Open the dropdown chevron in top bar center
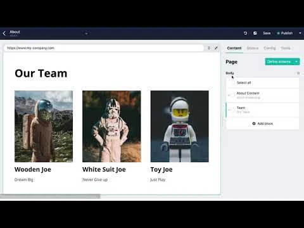This screenshot has height=228, width=304. [x=86, y=34]
